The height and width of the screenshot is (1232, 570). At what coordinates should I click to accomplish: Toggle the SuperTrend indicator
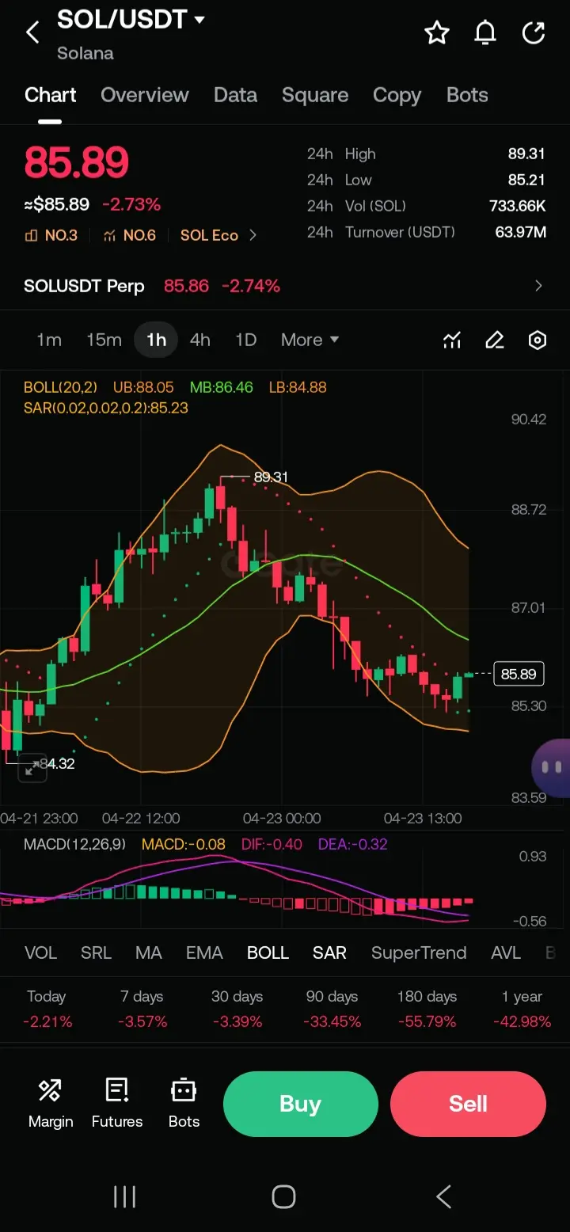tap(419, 953)
